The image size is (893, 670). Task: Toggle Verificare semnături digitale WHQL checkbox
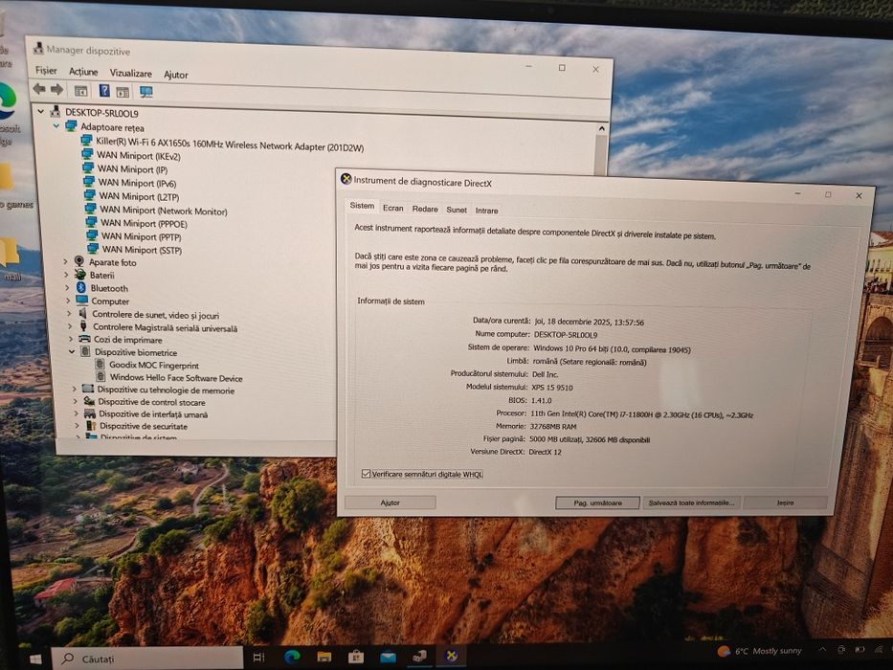coord(367,474)
